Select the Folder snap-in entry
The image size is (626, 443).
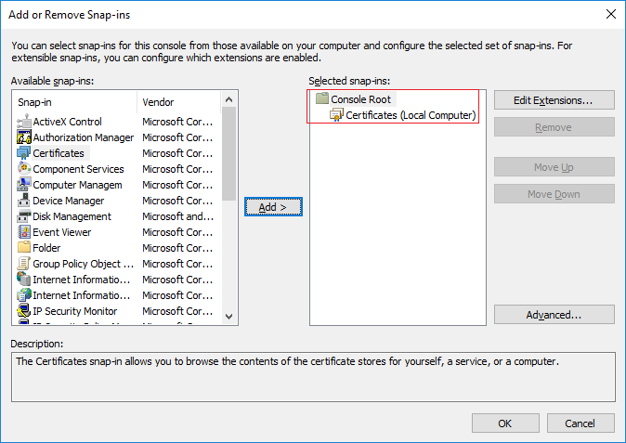coord(46,248)
